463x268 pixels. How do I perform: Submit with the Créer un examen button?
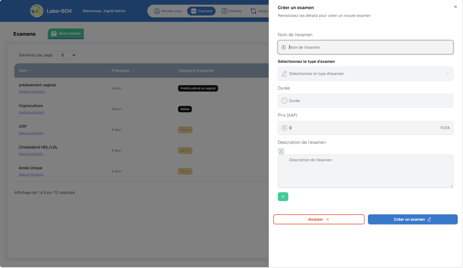tap(412, 219)
